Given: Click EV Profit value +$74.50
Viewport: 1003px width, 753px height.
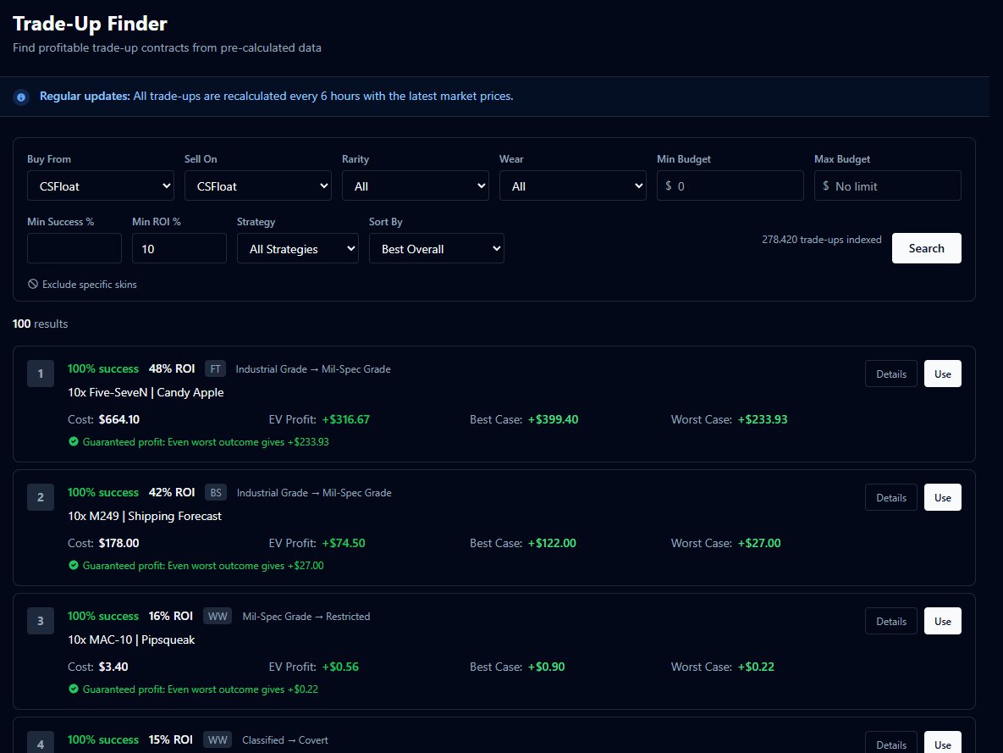Looking at the screenshot, I should (344, 543).
